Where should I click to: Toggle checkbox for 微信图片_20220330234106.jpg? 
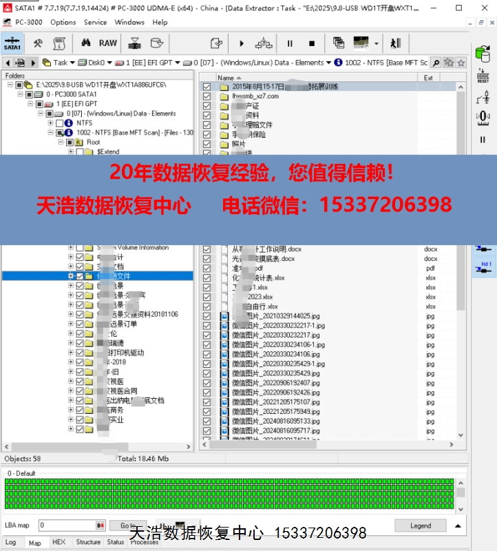click(207, 354)
